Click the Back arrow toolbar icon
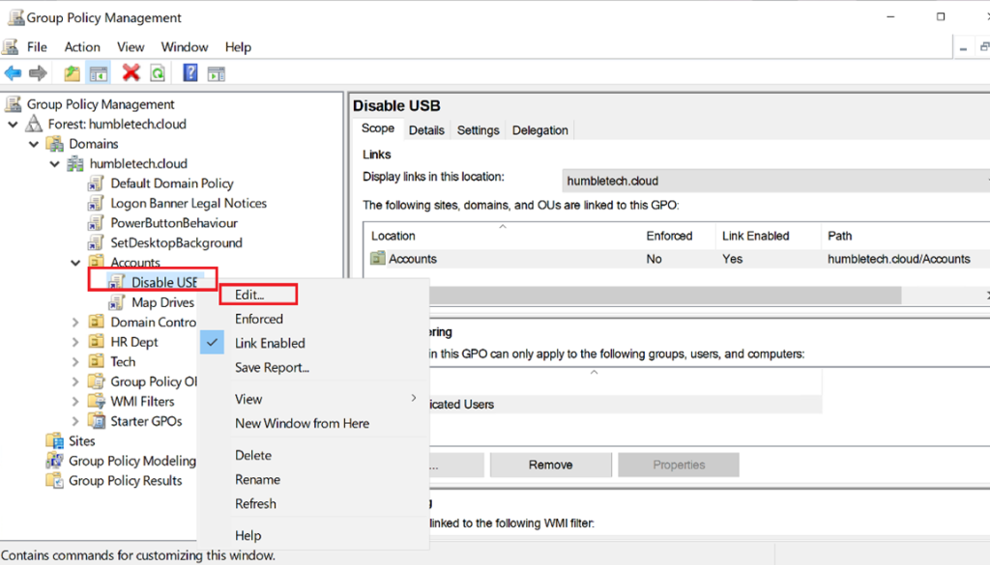Screen dimensions: 990x565 (x=13, y=73)
